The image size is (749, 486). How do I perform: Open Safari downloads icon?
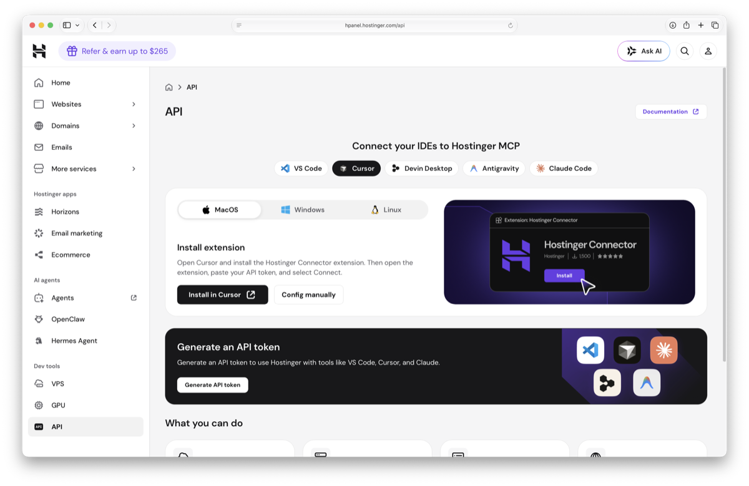[672, 26]
